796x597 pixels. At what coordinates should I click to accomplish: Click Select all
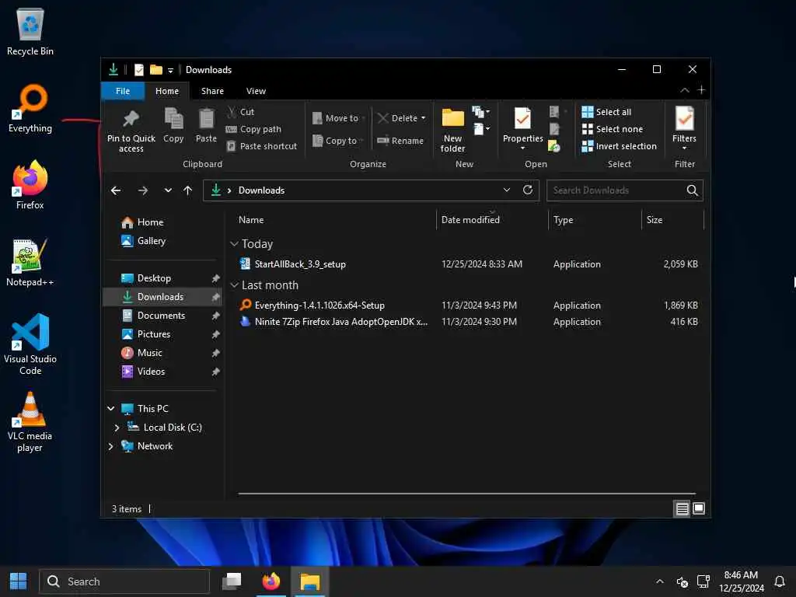coord(606,112)
